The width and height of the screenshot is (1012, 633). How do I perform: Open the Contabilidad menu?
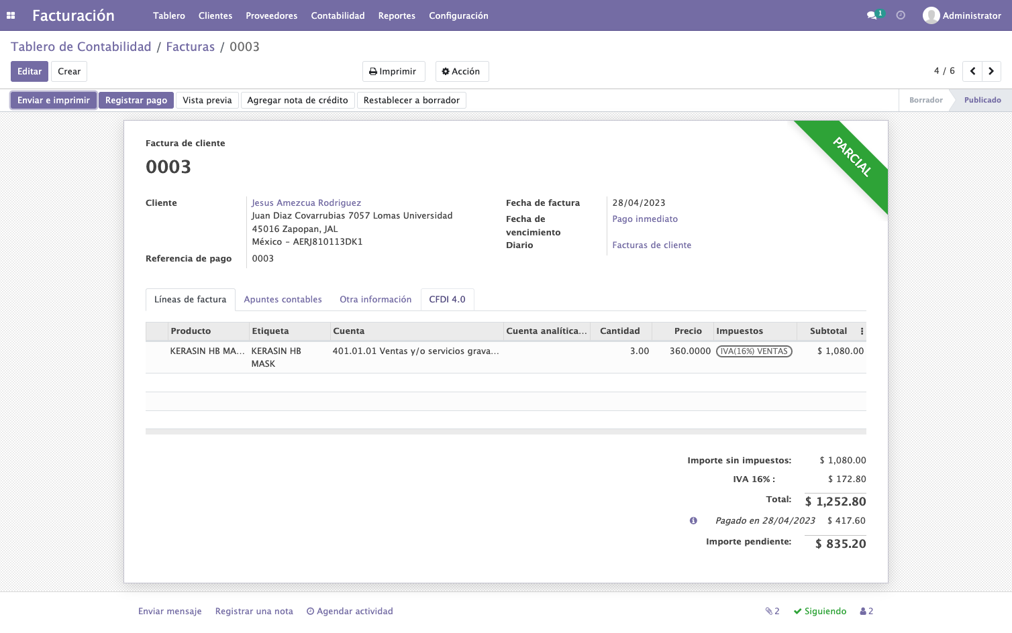338,15
